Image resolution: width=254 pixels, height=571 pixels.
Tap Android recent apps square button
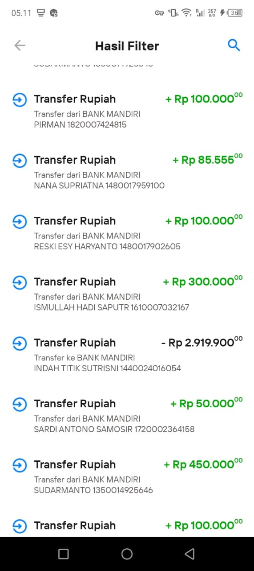click(64, 554)
